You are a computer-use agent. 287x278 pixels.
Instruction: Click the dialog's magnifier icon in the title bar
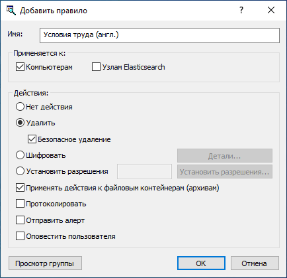(x=11, y=11)
